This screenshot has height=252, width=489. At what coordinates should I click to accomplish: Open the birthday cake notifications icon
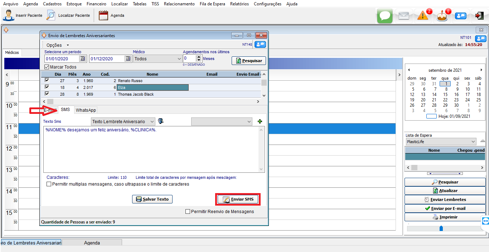(x=442, y=16)
